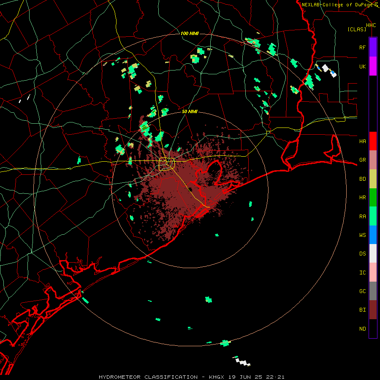The width and height of the screenshot is (380, 380).
Task: Click the WS blue legend swatch
Action: (373, 235)
